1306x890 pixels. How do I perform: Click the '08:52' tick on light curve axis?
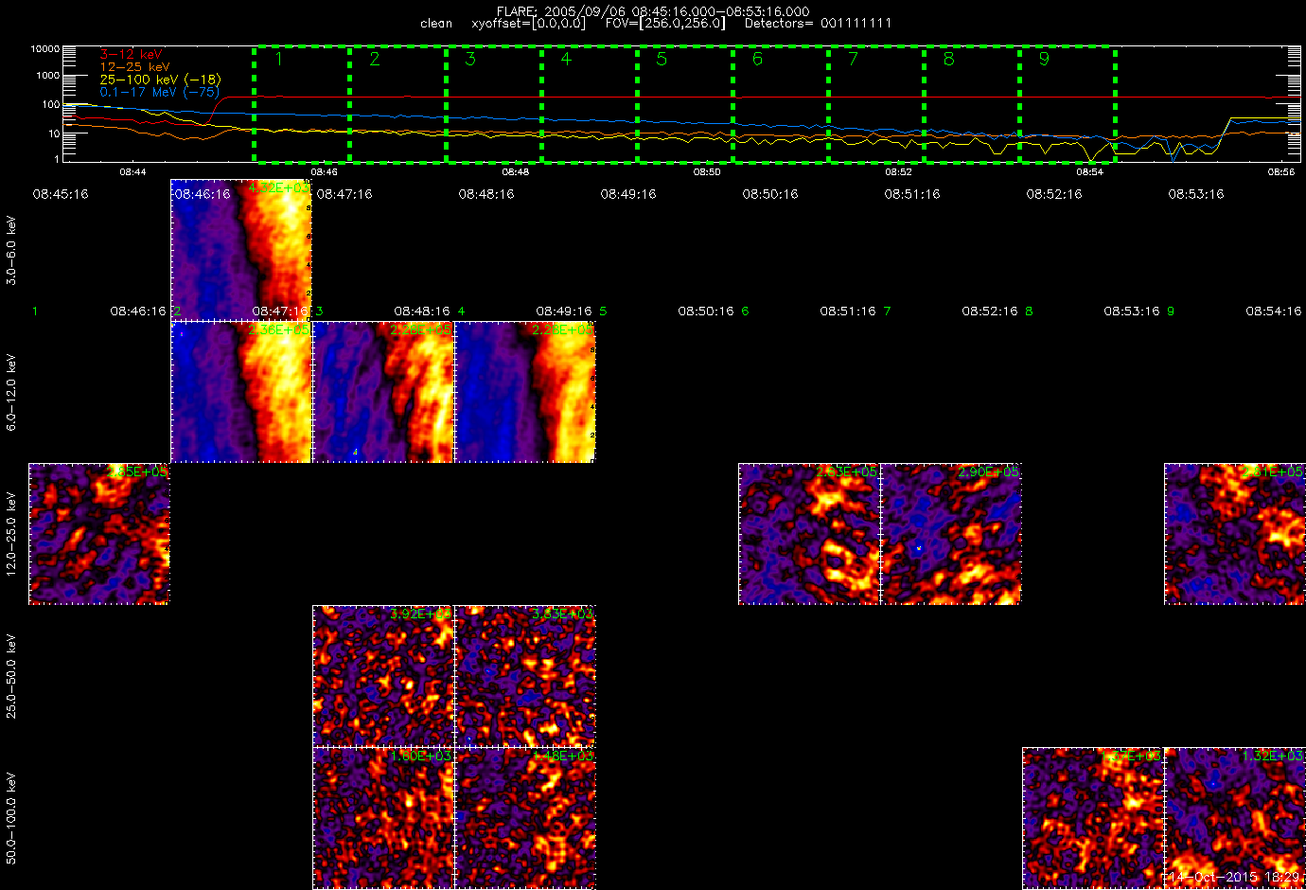[898, 172]
